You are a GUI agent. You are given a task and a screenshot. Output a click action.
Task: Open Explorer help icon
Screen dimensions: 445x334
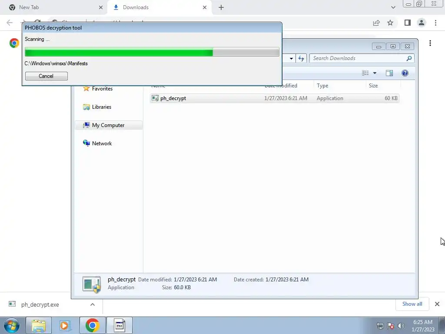405,73
